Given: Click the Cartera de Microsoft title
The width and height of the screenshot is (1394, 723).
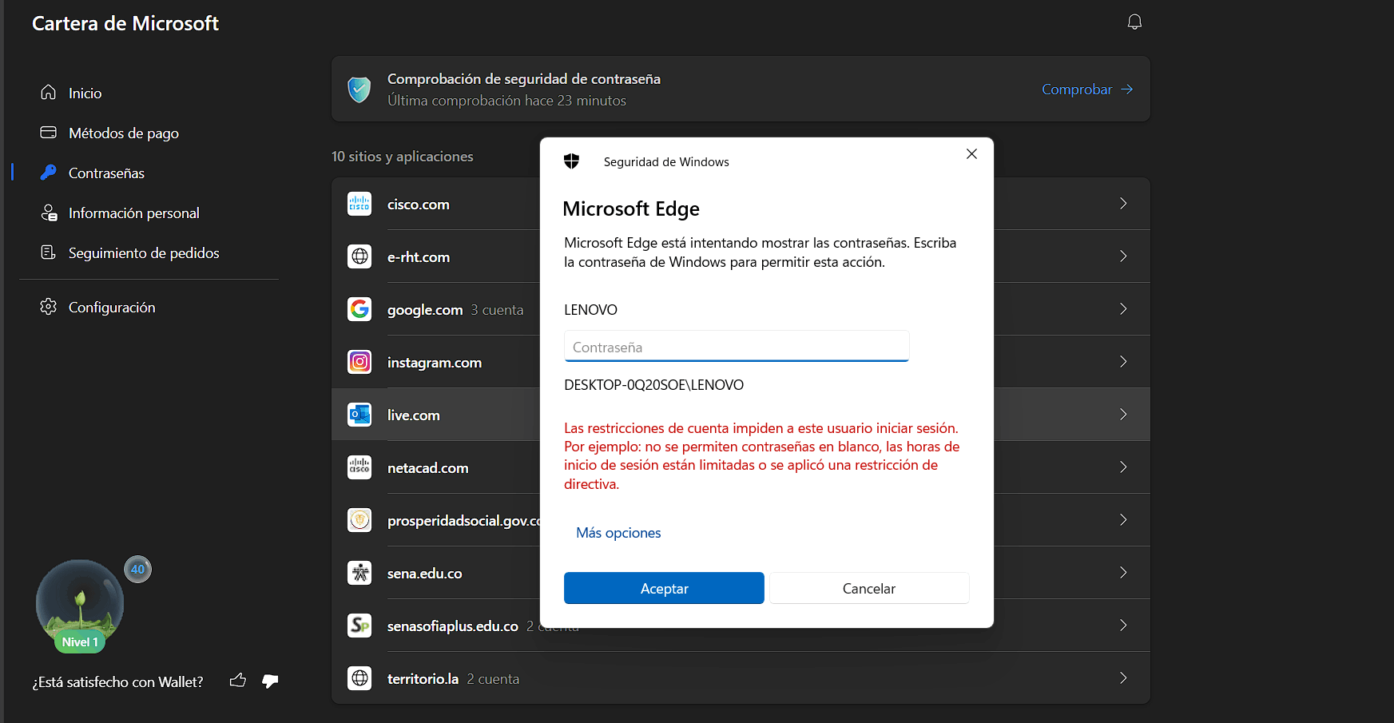Looking at the screenshot, I should (x=125, y=23).
